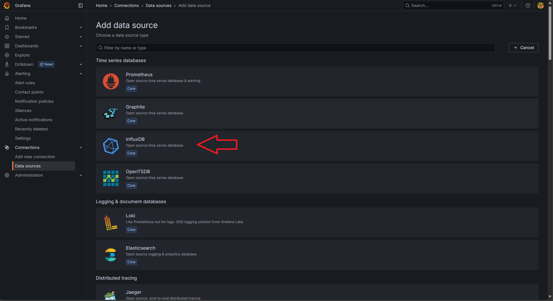Go to Home breadcrumb link
This screenshot has height=301, width=553.
pos(101,5)
